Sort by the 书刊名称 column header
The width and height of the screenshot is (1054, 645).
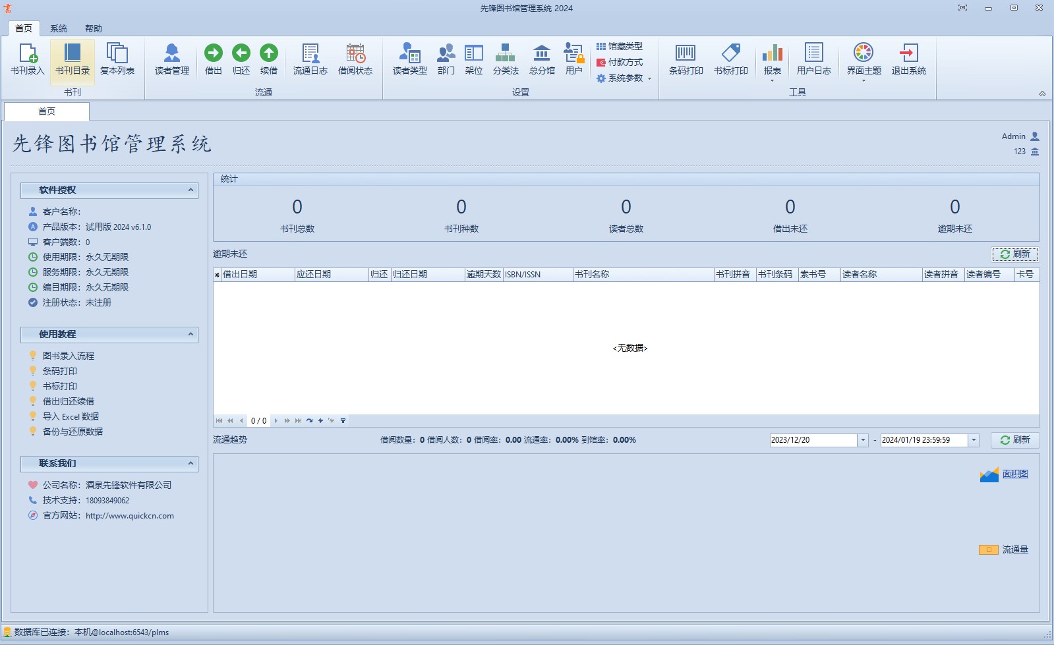point(643,274)
